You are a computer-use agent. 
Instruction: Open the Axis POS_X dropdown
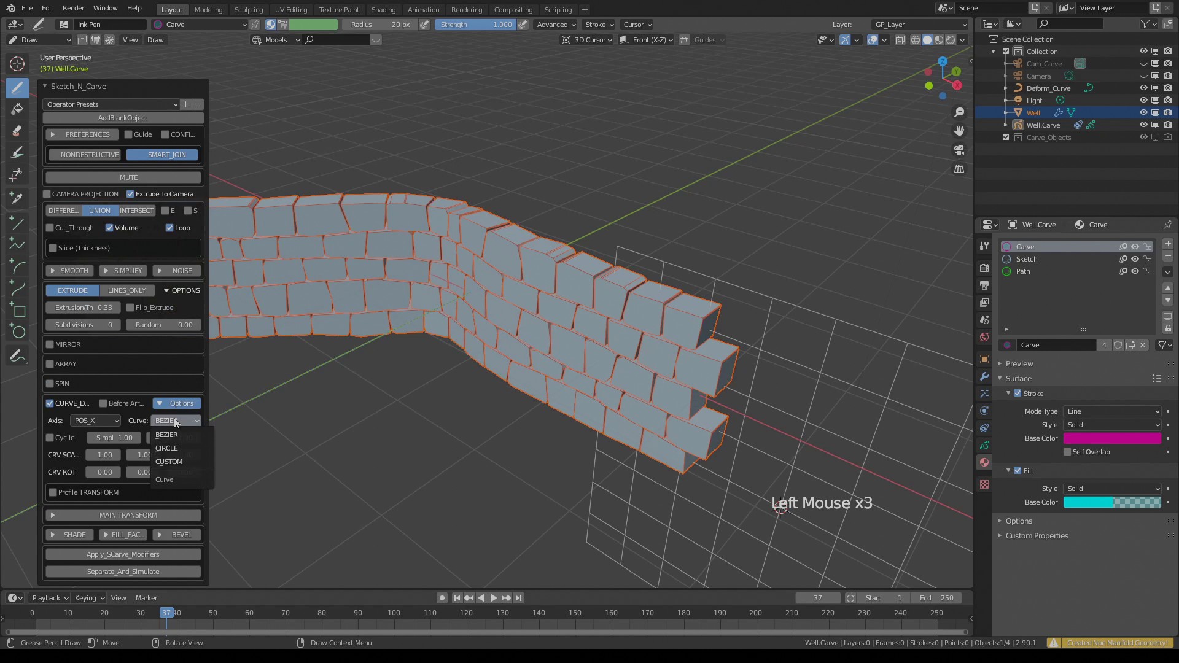[95, 421]
